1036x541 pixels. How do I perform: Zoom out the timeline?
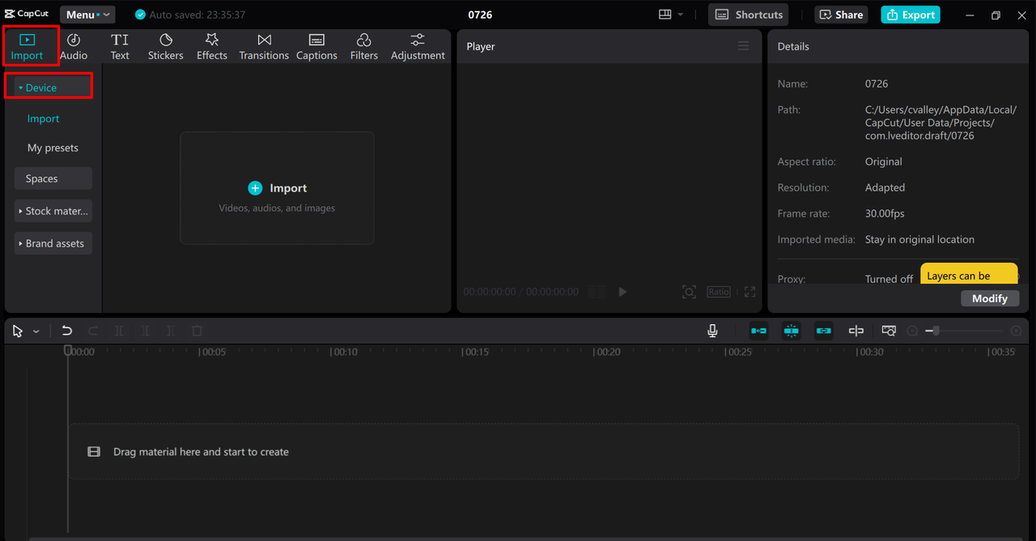pos(912,331)
